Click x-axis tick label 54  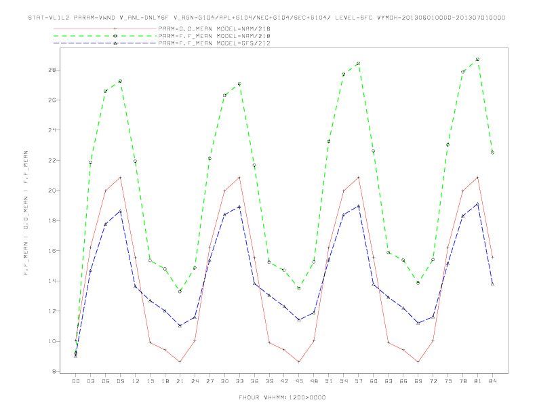(x=344, y=381)
